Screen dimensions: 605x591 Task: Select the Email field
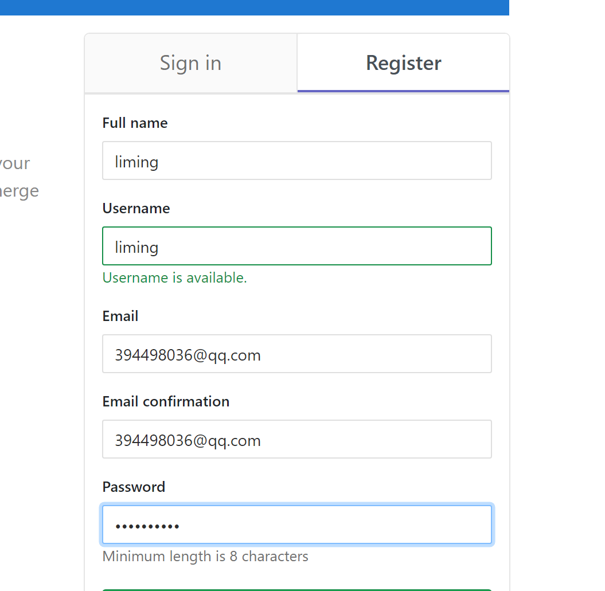(x=297, y=354)
